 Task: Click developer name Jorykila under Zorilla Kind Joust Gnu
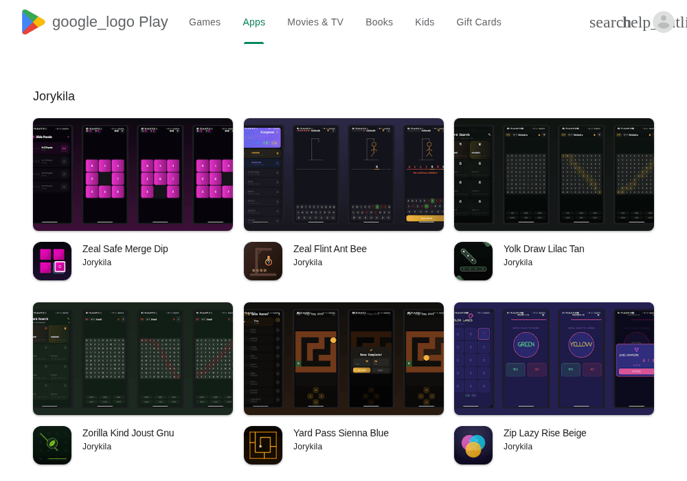coord(97,447)
